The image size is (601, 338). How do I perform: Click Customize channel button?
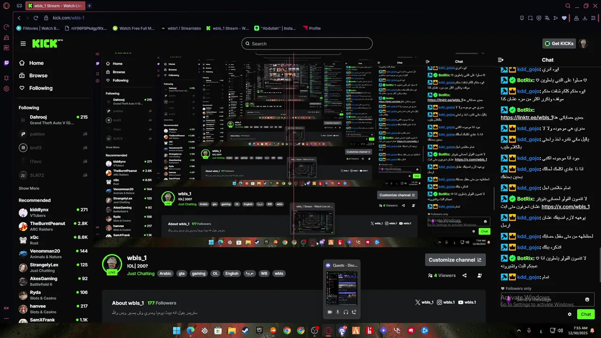pyautogui.click(x=455, y=260)
